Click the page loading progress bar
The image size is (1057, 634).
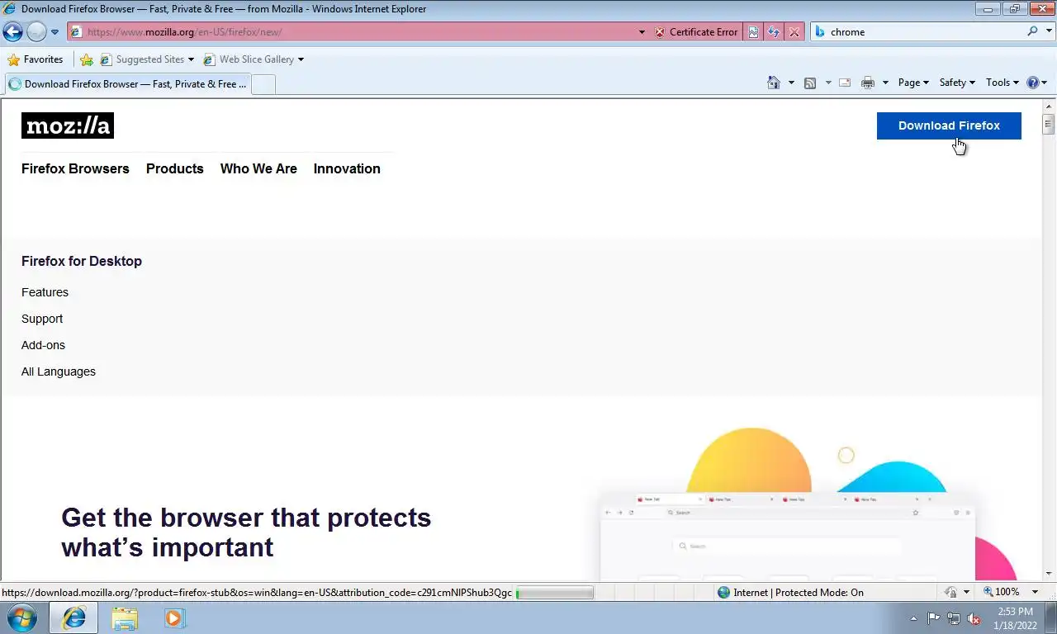click(x=555, y=592)
